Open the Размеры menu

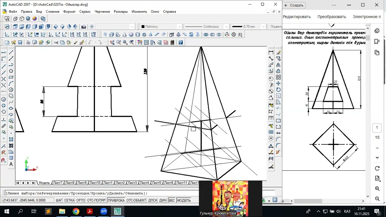coord(121,11)
